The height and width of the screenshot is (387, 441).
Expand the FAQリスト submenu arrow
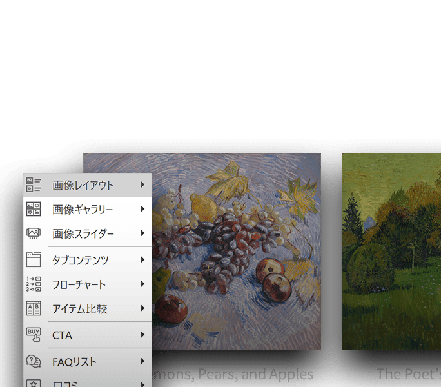tap(143, 361)
